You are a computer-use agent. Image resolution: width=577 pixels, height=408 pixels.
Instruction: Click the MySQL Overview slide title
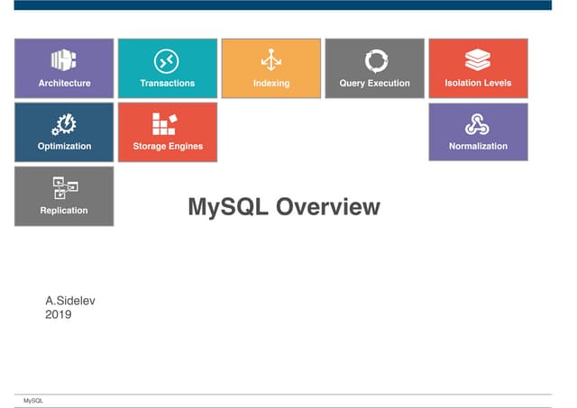point(283,207)
